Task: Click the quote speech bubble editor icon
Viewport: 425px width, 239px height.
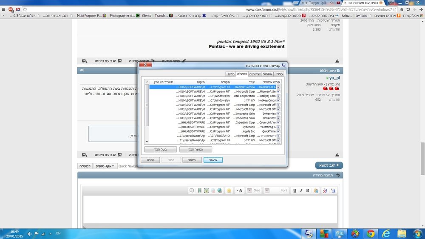Action: tap(192, 191)
